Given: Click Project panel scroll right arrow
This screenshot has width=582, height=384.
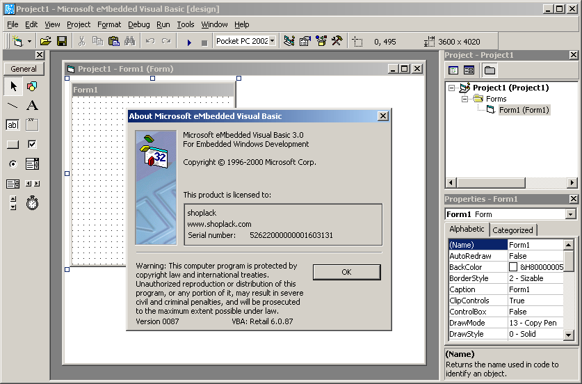Looking at the screenshot, I should [x=572, y=183].
